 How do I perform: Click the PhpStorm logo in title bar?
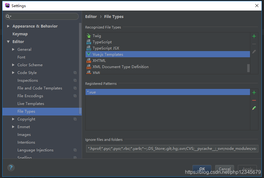pos(7,6)
